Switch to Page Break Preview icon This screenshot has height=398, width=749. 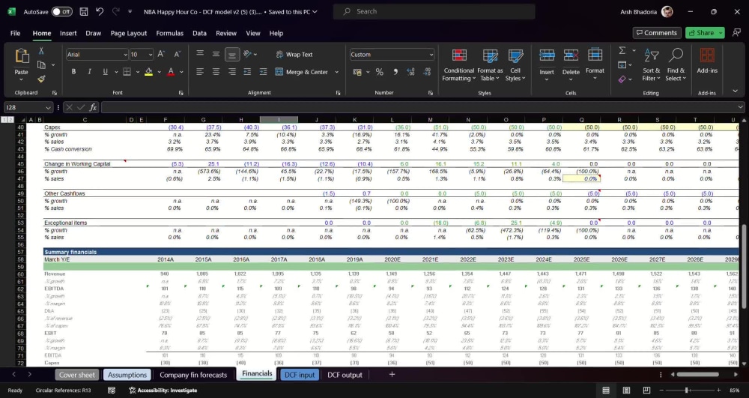tap(646, 391)
